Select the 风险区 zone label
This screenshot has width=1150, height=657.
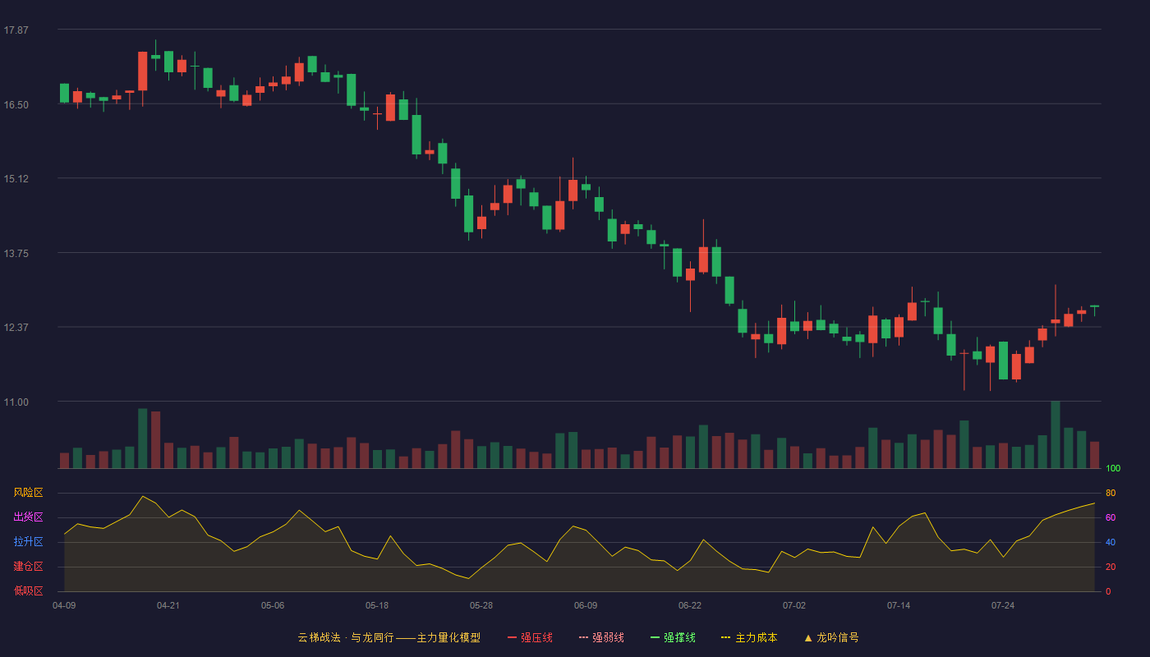(28, 493)
